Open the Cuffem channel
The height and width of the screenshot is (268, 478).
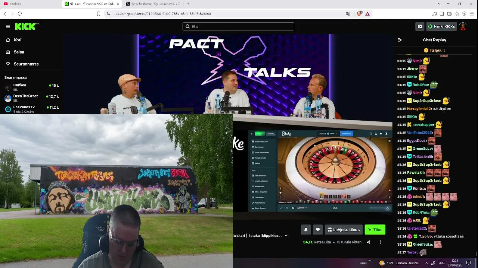[31, 87]
